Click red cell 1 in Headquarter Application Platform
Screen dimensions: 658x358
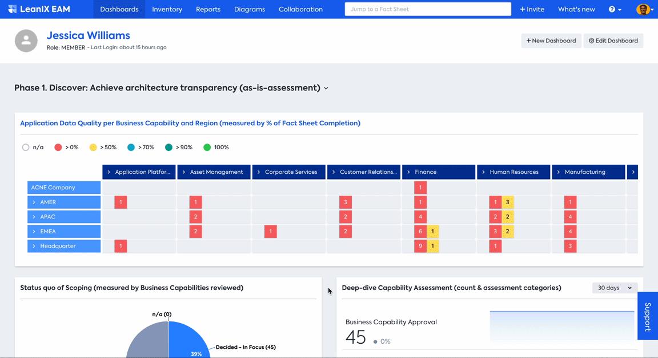(x=121, y=246)
